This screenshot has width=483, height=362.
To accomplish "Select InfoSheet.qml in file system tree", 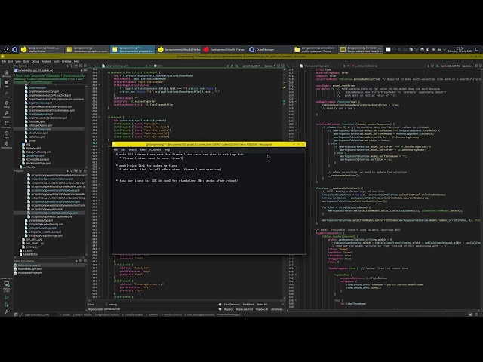I will [x=36, y=121].
